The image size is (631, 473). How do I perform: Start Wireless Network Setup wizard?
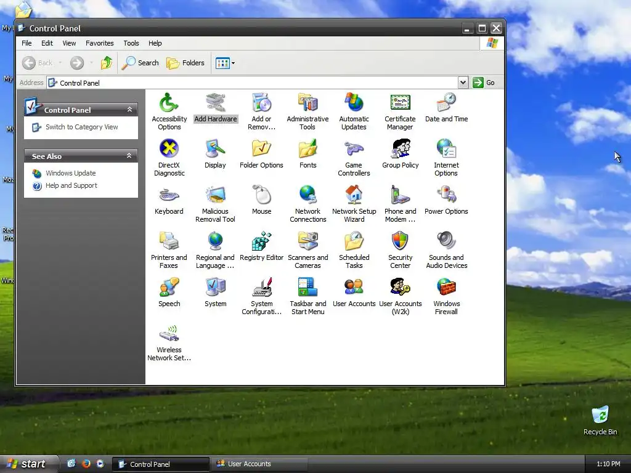pyautogui.click(x=169, y=342)
